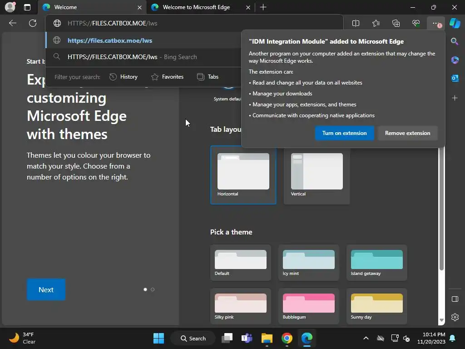Screen dimensions: 465x349
Task: Open Task View from the taskbar
Action: point(227,338)
